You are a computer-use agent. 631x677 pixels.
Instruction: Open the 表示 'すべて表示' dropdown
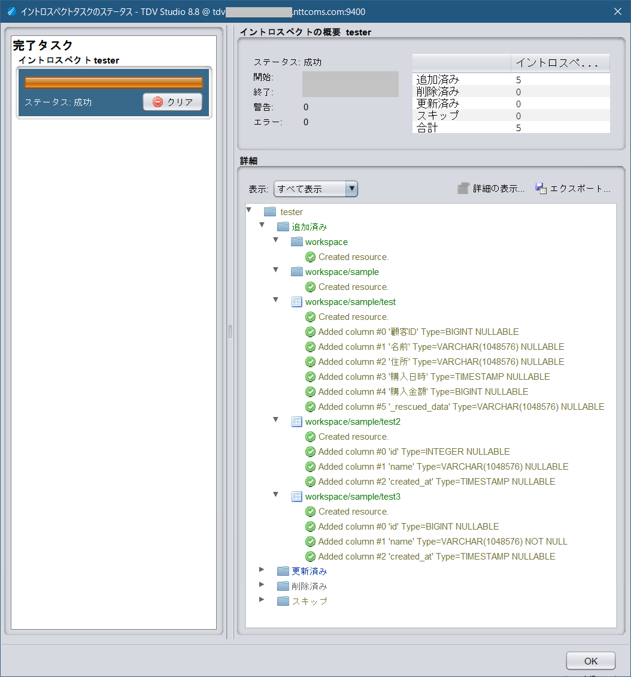[x=315, y=189]
